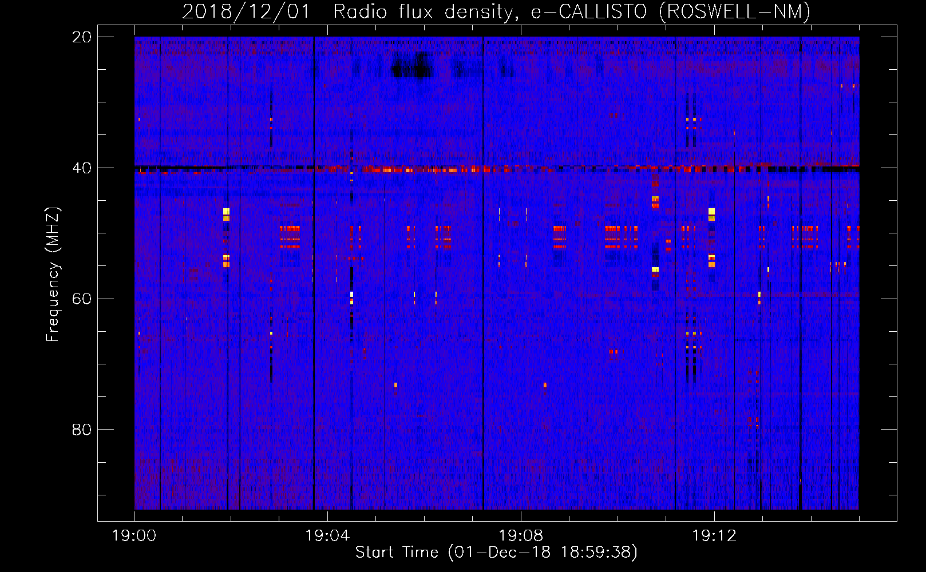Viewport: 926px width, 572px height.
Task: Click the plot title 'Radio flux density, e-CALLISTO (ROSWELL-NM)'
Action: [572, 11]
